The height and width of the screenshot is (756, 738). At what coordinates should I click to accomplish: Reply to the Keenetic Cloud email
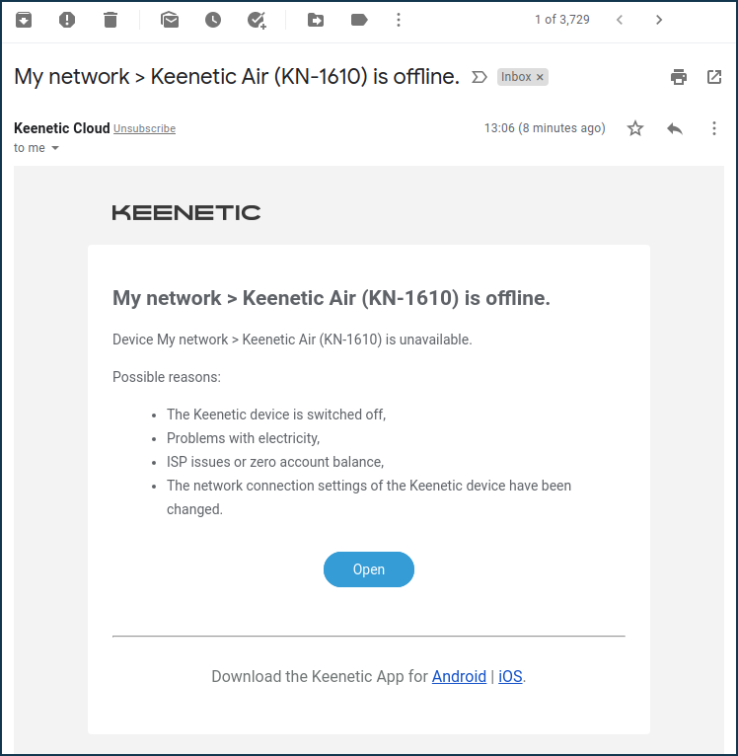(675, 128)
